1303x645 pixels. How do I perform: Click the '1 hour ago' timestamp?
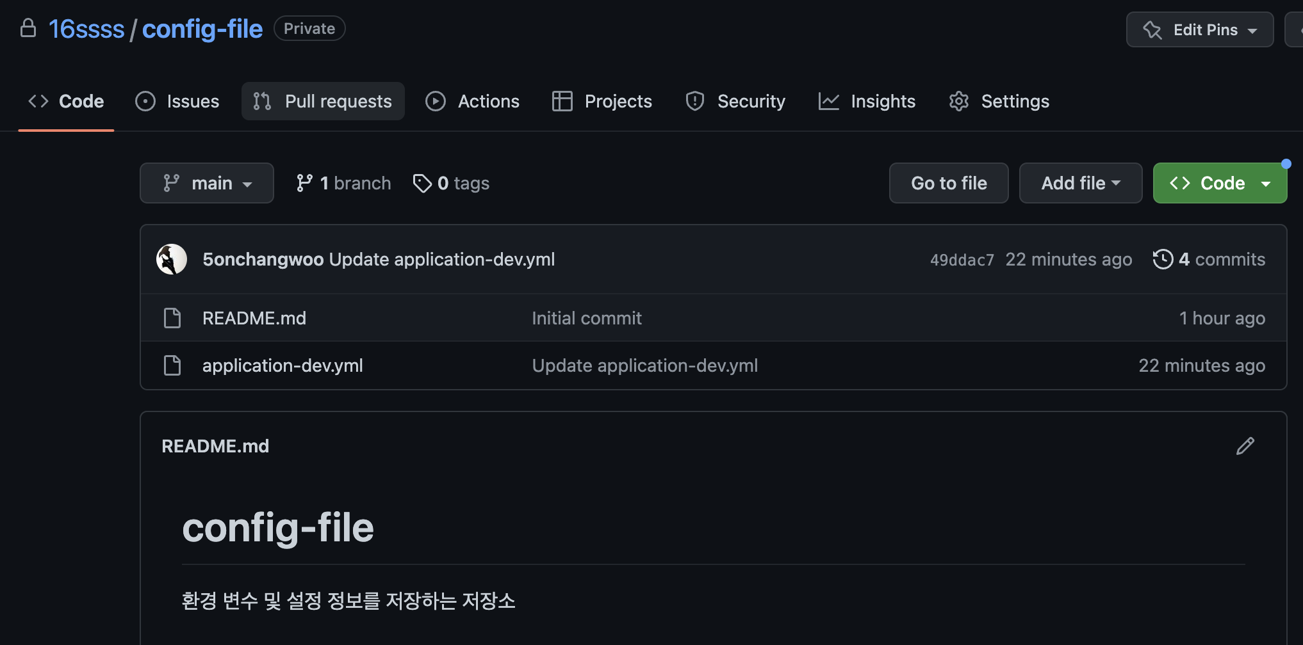(1222, 318)
